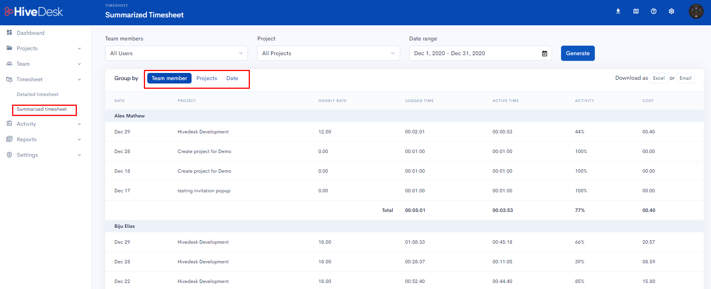711x289 pixels.
Task: Open the user profile avatar
Action: (x=696, y=11)
